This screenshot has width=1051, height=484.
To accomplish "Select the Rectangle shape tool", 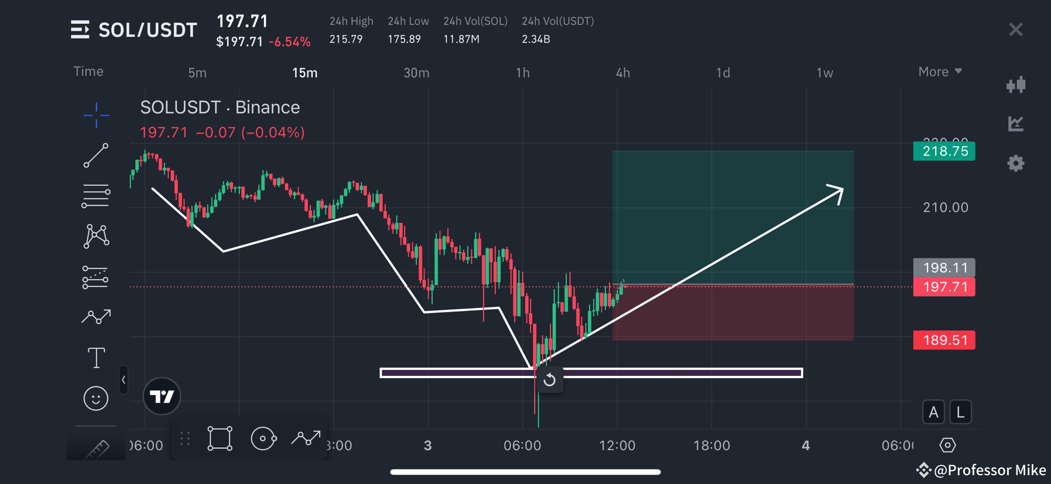I will 219,438.
